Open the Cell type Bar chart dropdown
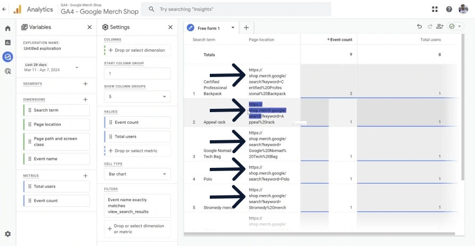 [x=137, y=174]
